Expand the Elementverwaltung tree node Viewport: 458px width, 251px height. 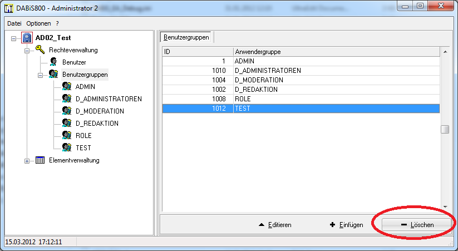point(27,161)
